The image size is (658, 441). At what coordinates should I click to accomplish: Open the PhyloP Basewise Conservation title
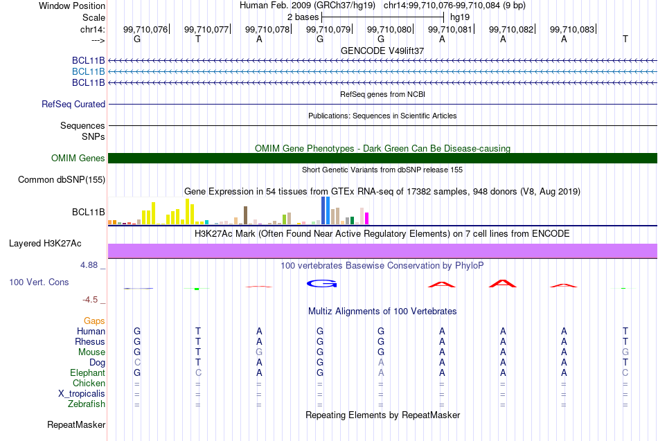(382, 266)
